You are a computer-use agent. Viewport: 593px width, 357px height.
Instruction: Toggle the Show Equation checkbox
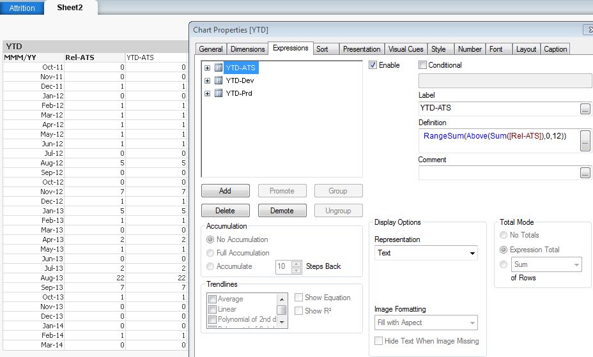[x=299, y=298]
